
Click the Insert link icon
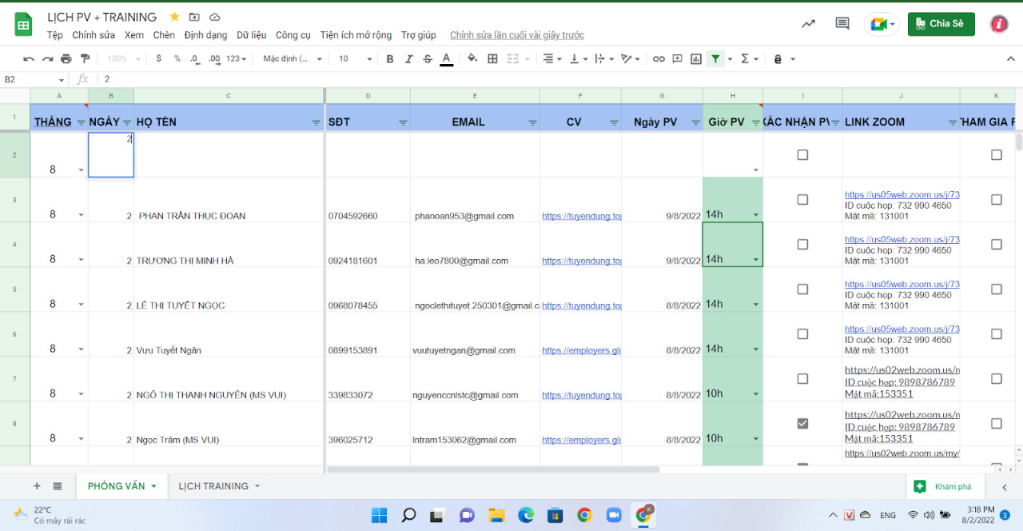point(660,58)
